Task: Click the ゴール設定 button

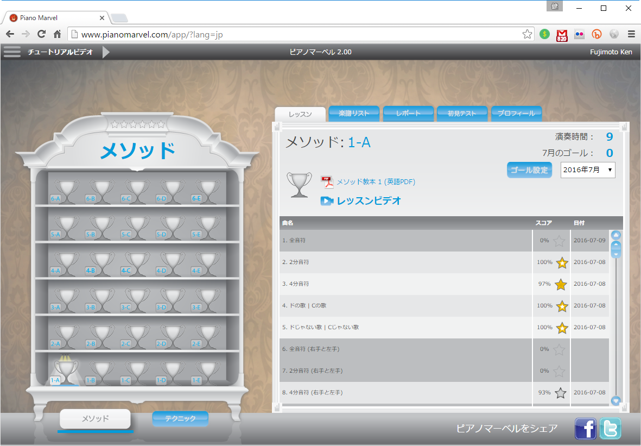Action: click(x=529, y=170)
